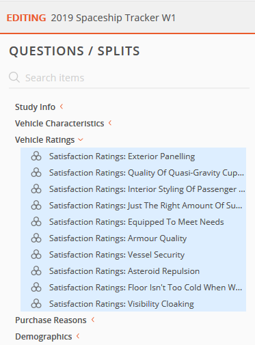Click the Asteroid Repulsion item's variable icon
The image size is (255, 345).
point(36,271)
